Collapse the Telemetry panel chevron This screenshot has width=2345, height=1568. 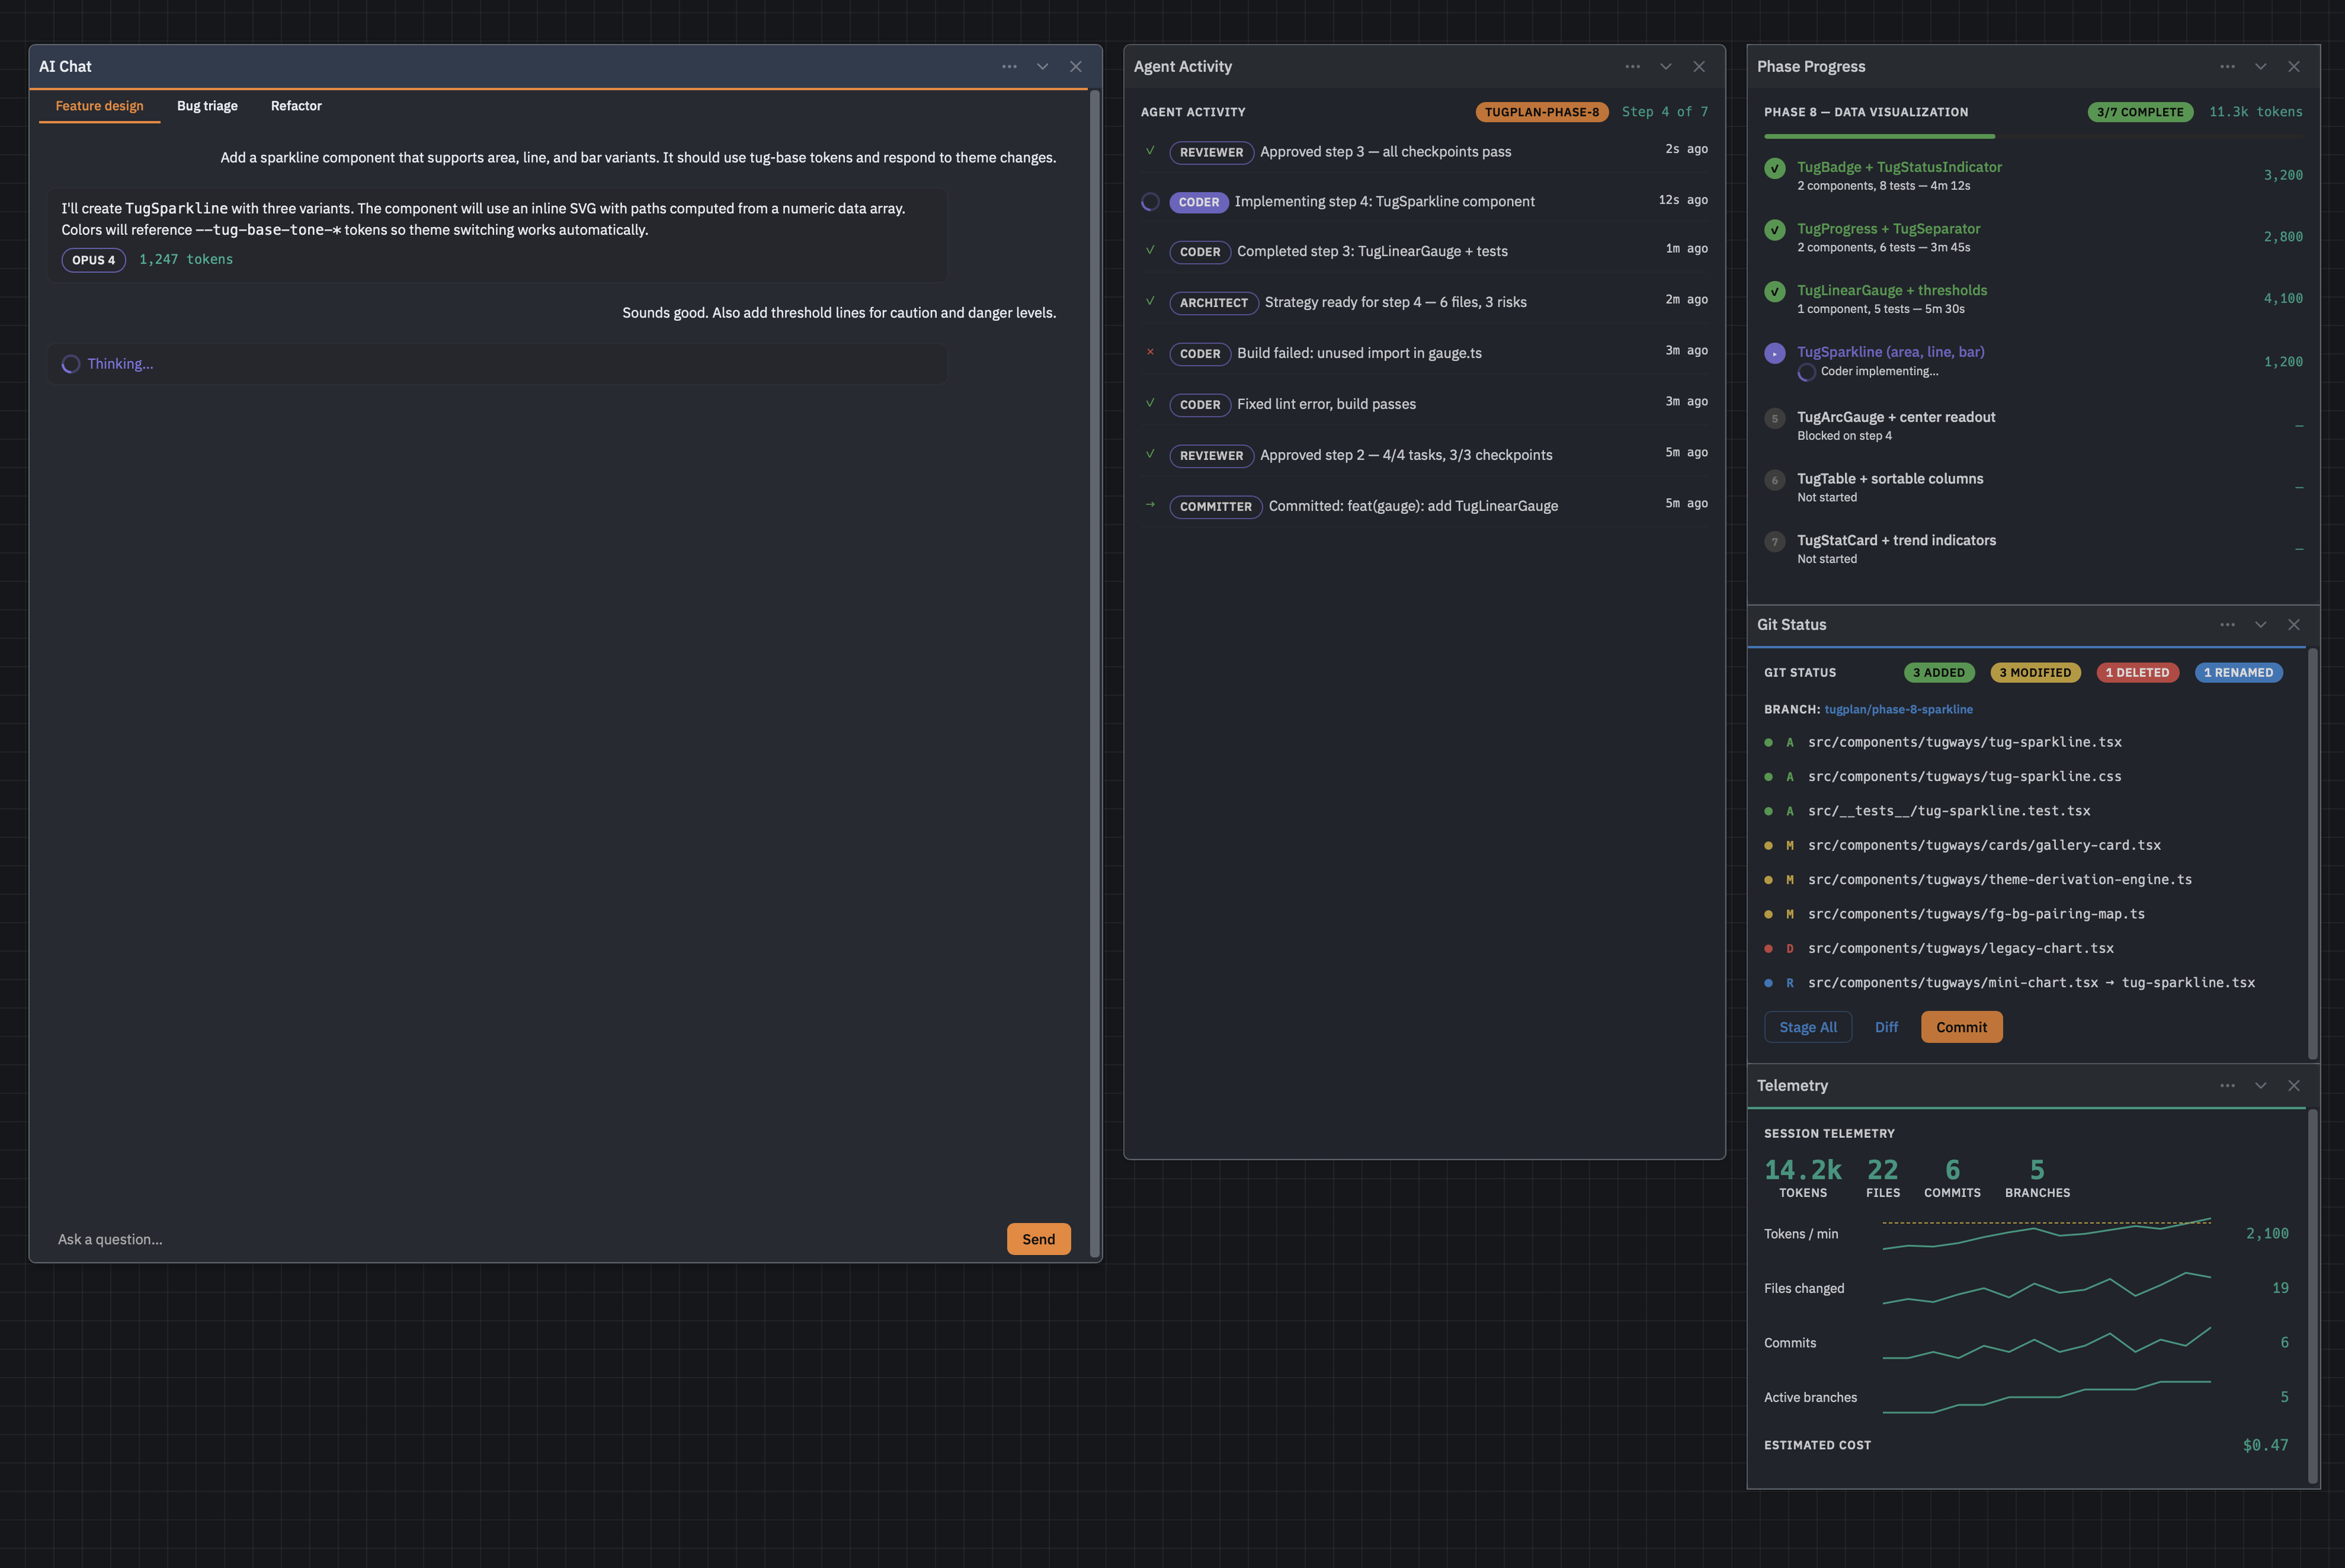(2260, 1086)
